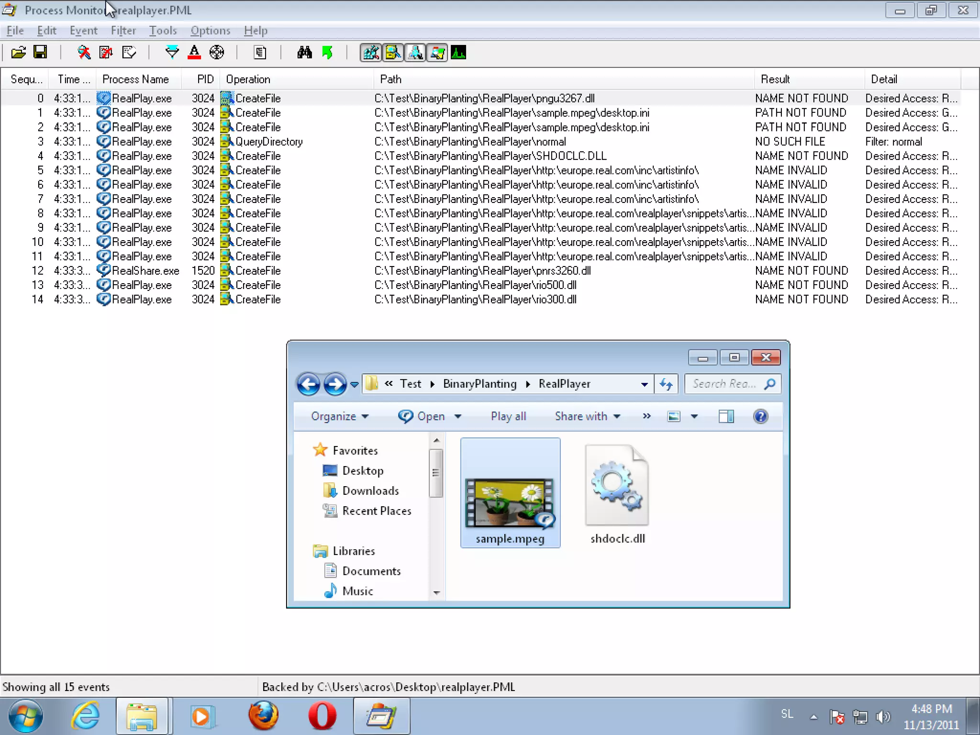Click the Play all button
Viewport: 980px width, 735px height.
508,416
